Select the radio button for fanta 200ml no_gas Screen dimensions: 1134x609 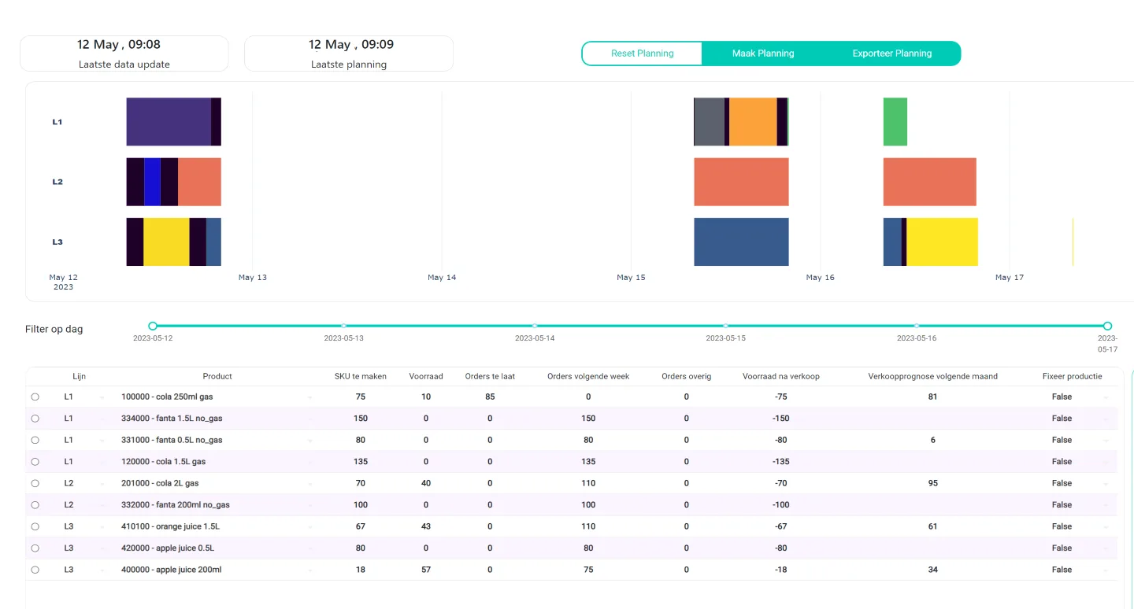35,505
